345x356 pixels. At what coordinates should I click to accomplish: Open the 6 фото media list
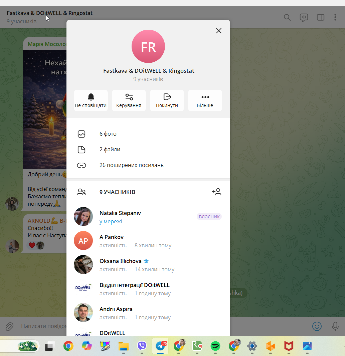tap(148, 134)
